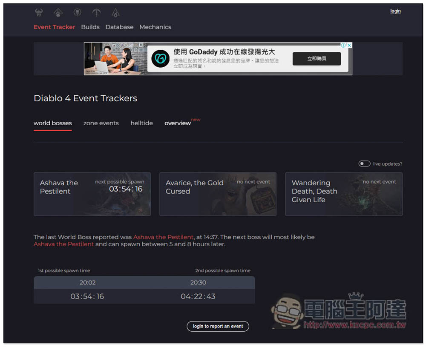The image size is (426, 347).
Task: Click the 20:30 second spawn time
Action: pos(198,283)
